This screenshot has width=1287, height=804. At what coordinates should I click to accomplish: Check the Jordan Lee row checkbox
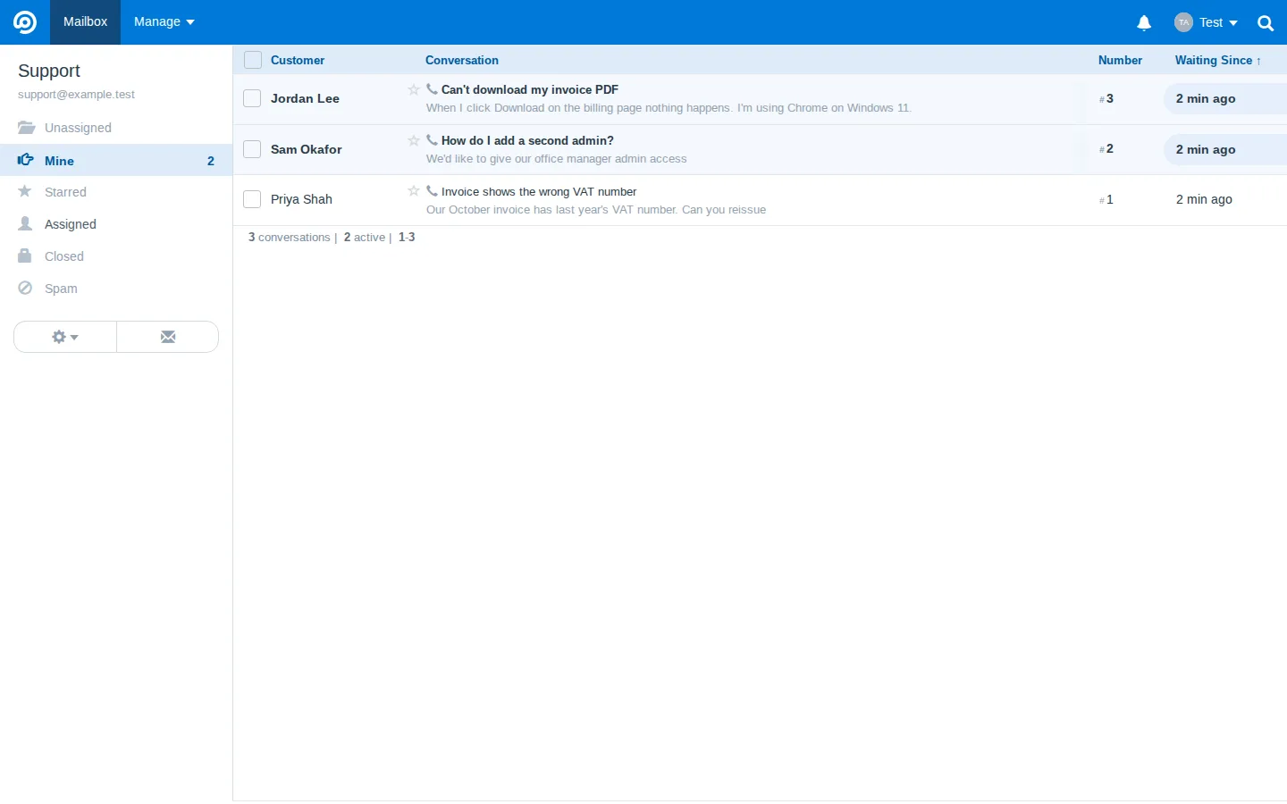(252, 98)
